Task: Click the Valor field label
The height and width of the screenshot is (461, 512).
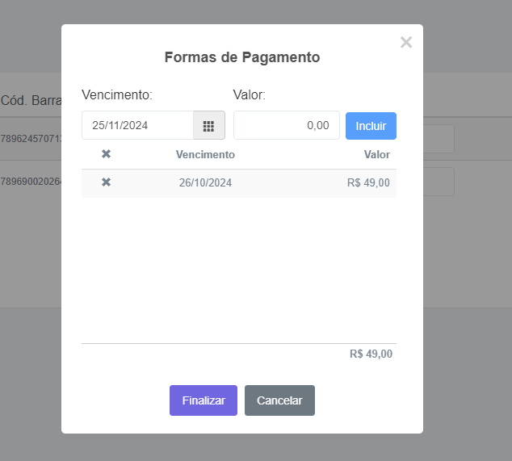Action: tap(250, 95)
